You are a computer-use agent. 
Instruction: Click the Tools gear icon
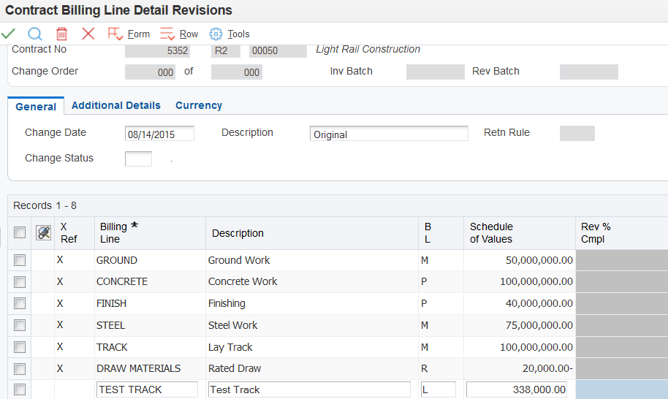[x=216, y=34]
